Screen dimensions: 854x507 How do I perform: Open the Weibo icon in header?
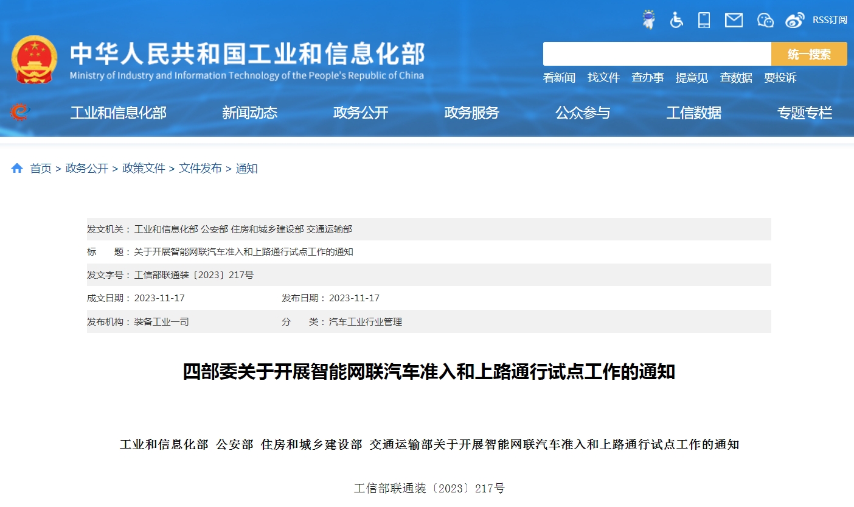[794, 20]
